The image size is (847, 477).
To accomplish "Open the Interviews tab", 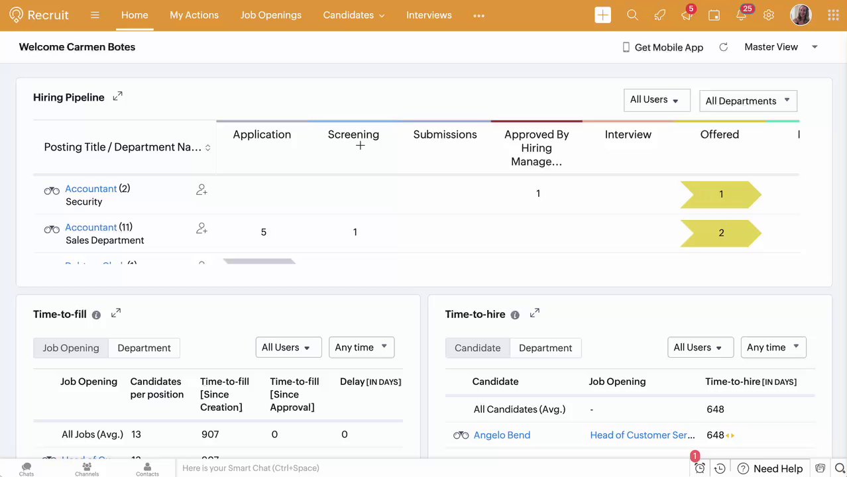I will (x=429, y=15).
